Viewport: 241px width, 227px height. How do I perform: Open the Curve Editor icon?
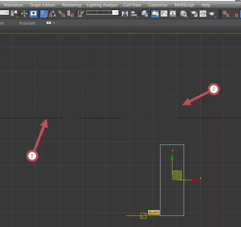point(164,13)
